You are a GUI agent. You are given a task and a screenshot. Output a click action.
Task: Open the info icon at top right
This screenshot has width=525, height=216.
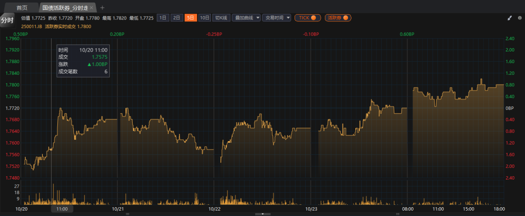tap(518, 18)
